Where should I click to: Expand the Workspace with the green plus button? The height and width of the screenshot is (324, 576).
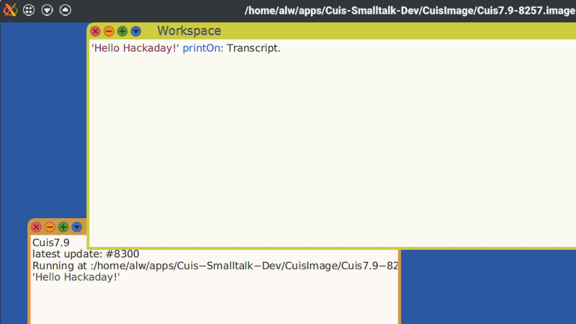tap(122, 31)
